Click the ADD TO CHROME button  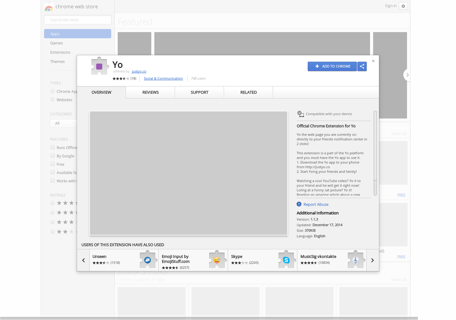coord(332,66)
